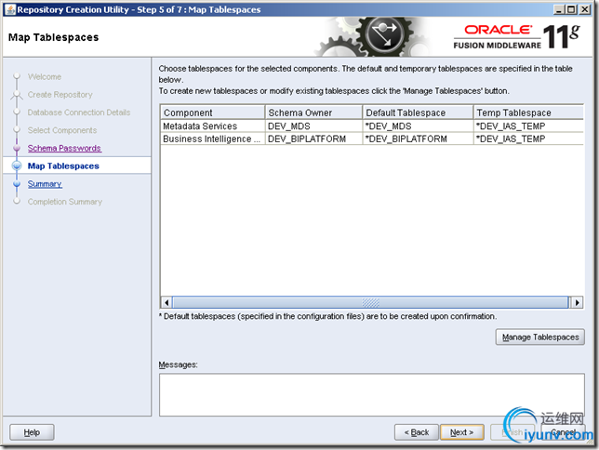This screenshot has width=599, height=450.
Task: Open Business Intelligence temp tablespace *DEV_IAS_TEMP cell
Action: pos(528,139)
